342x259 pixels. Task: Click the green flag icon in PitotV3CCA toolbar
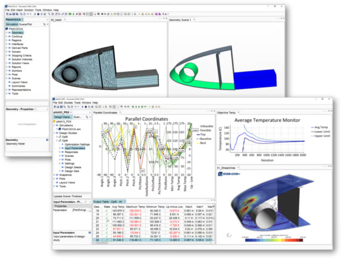[x=70, y=14]
